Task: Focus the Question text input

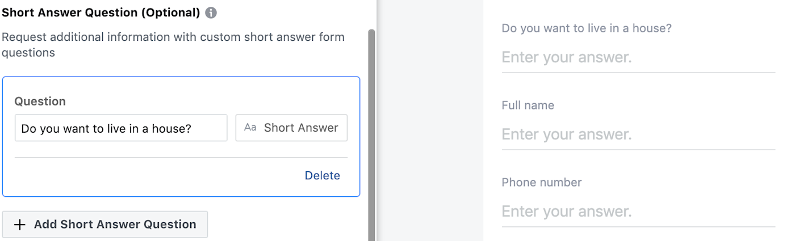Action: point(121,128)
